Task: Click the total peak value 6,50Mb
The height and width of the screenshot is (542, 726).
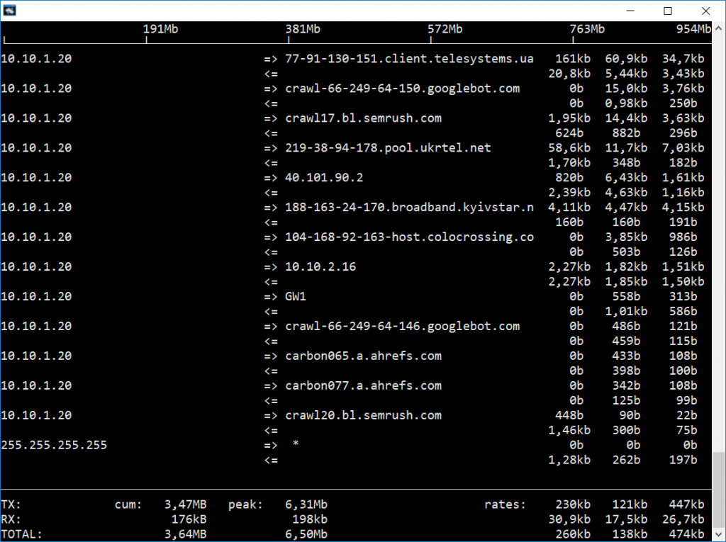Action: (x=306, y=534)
